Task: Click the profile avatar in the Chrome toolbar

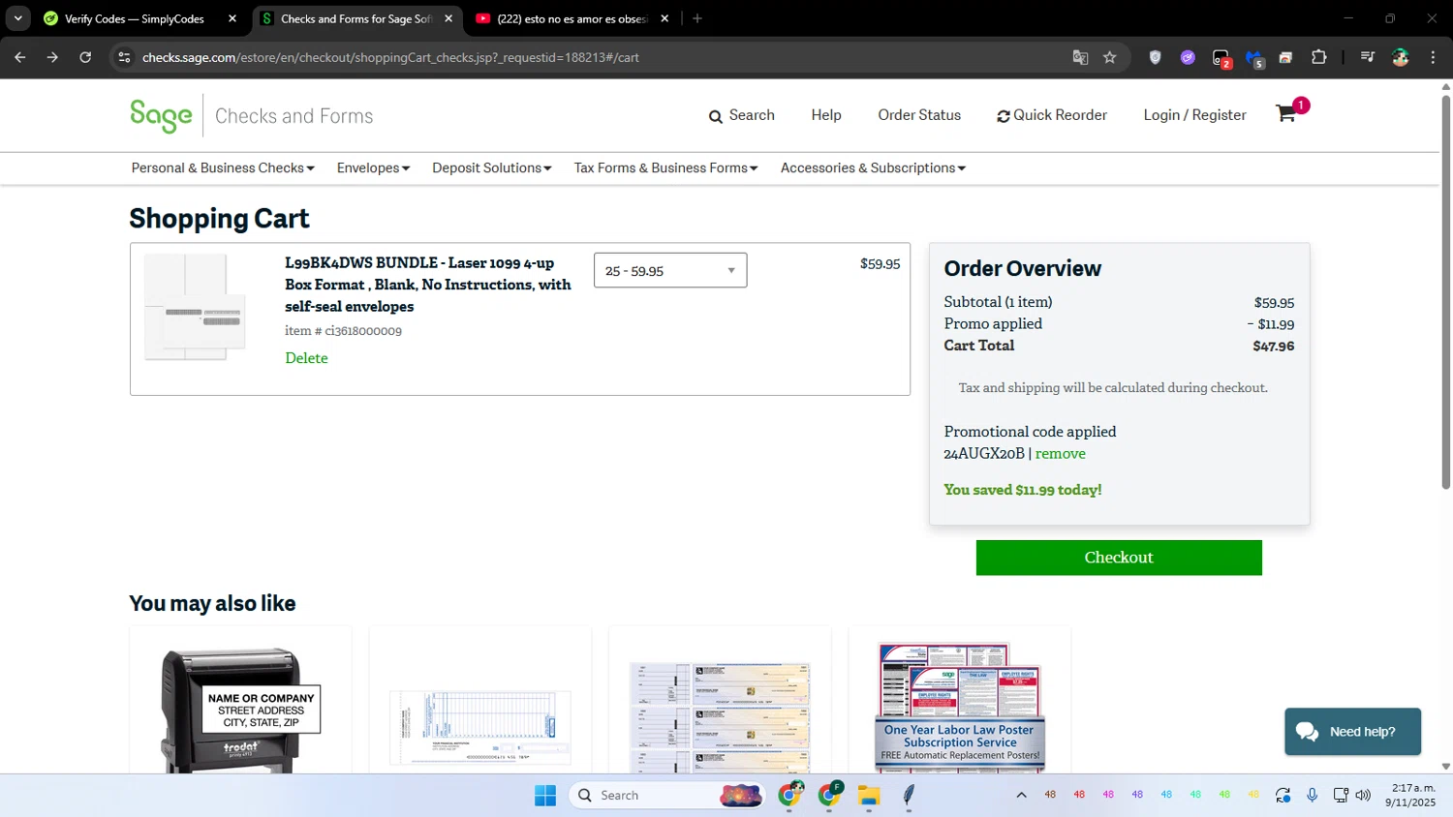Action: click(1401, 57)
